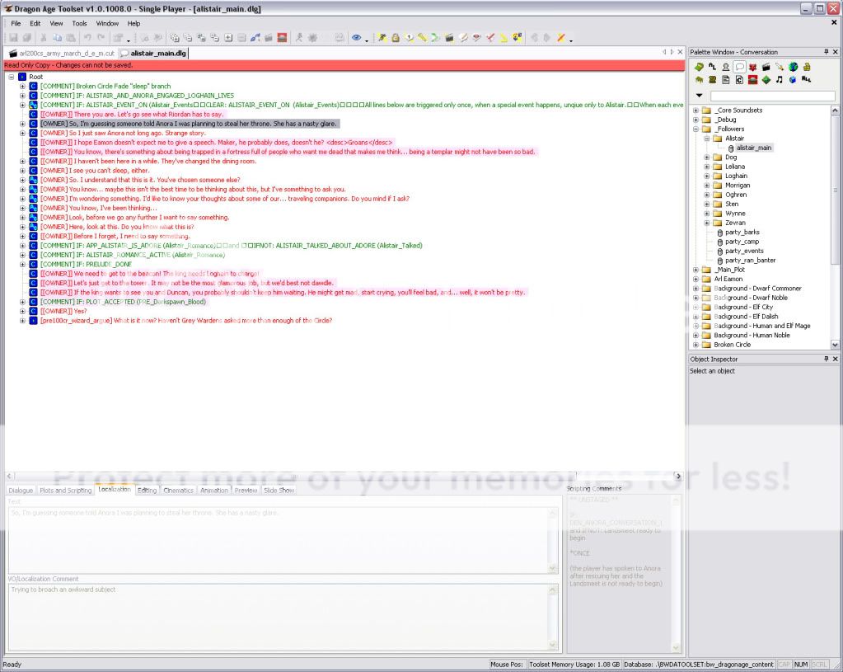This screenshot has height=672, width=843.
Task: Click the clapperboard cutscene palette icon
Action: tap(766, 67)
